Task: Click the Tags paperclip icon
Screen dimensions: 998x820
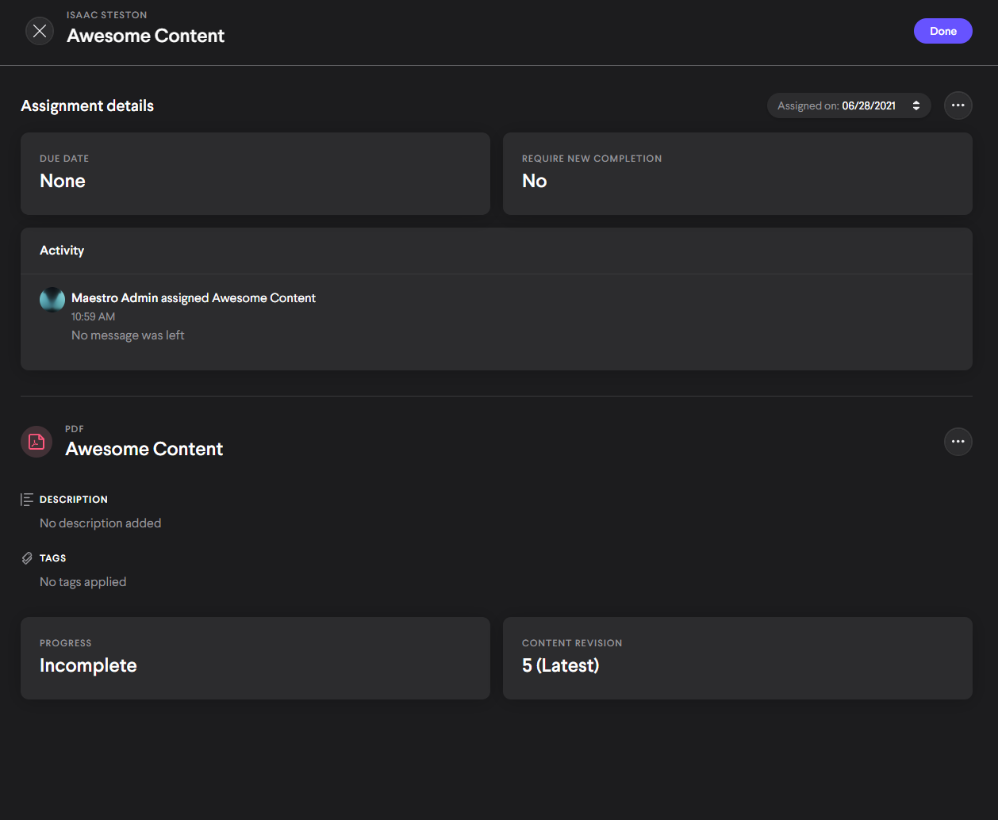Action: click(x=27, y=558)
